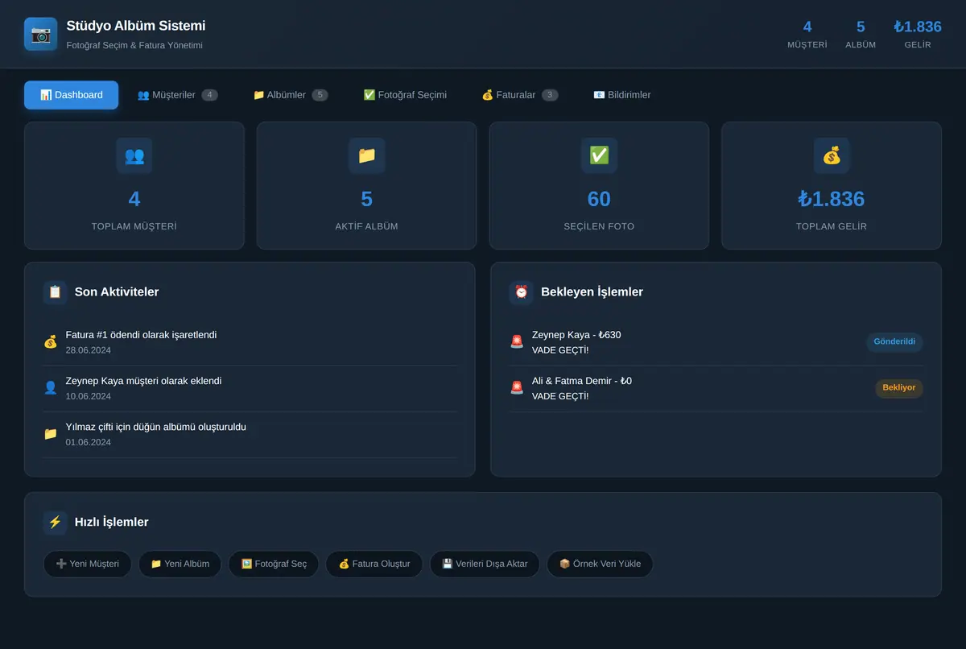Screen dimensions: 966x649
Task: Click the Yeni Müşteri quick action button
Action: pos(87,564)
